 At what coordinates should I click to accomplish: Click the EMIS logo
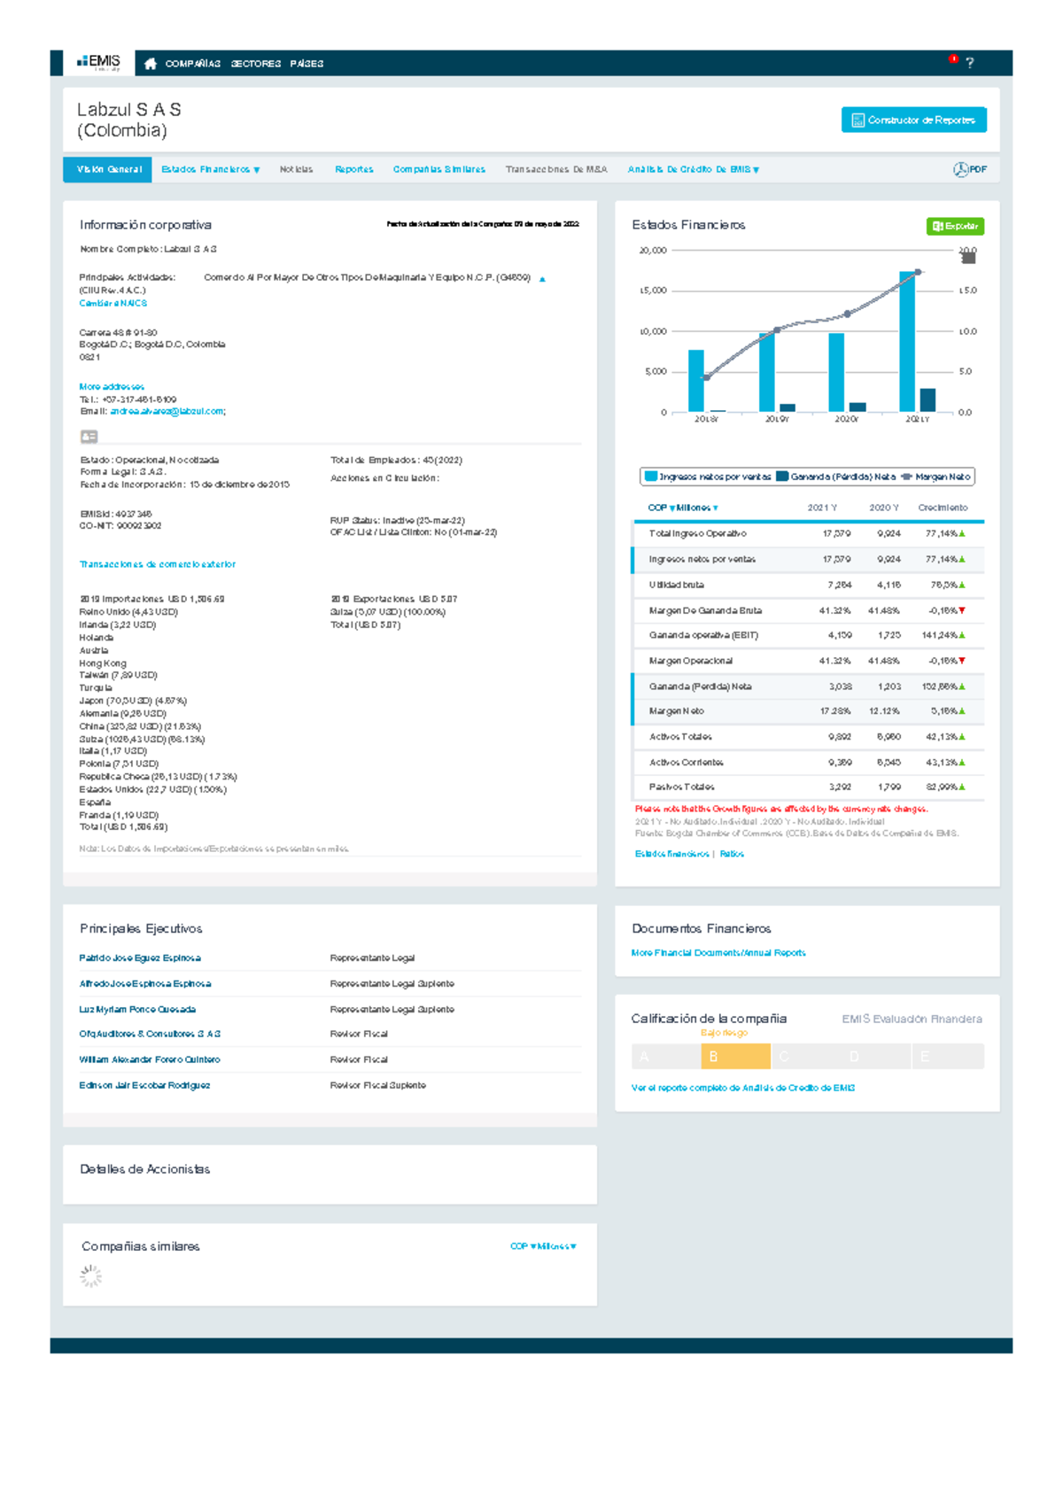pos(99,62)
